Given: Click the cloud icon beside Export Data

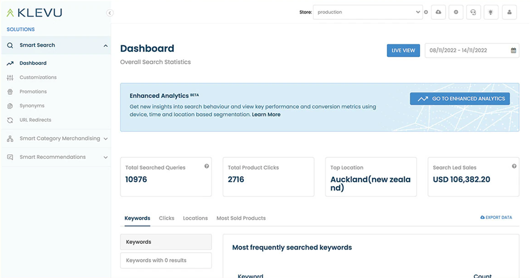Looking at the screenshot, I should 482,217.
